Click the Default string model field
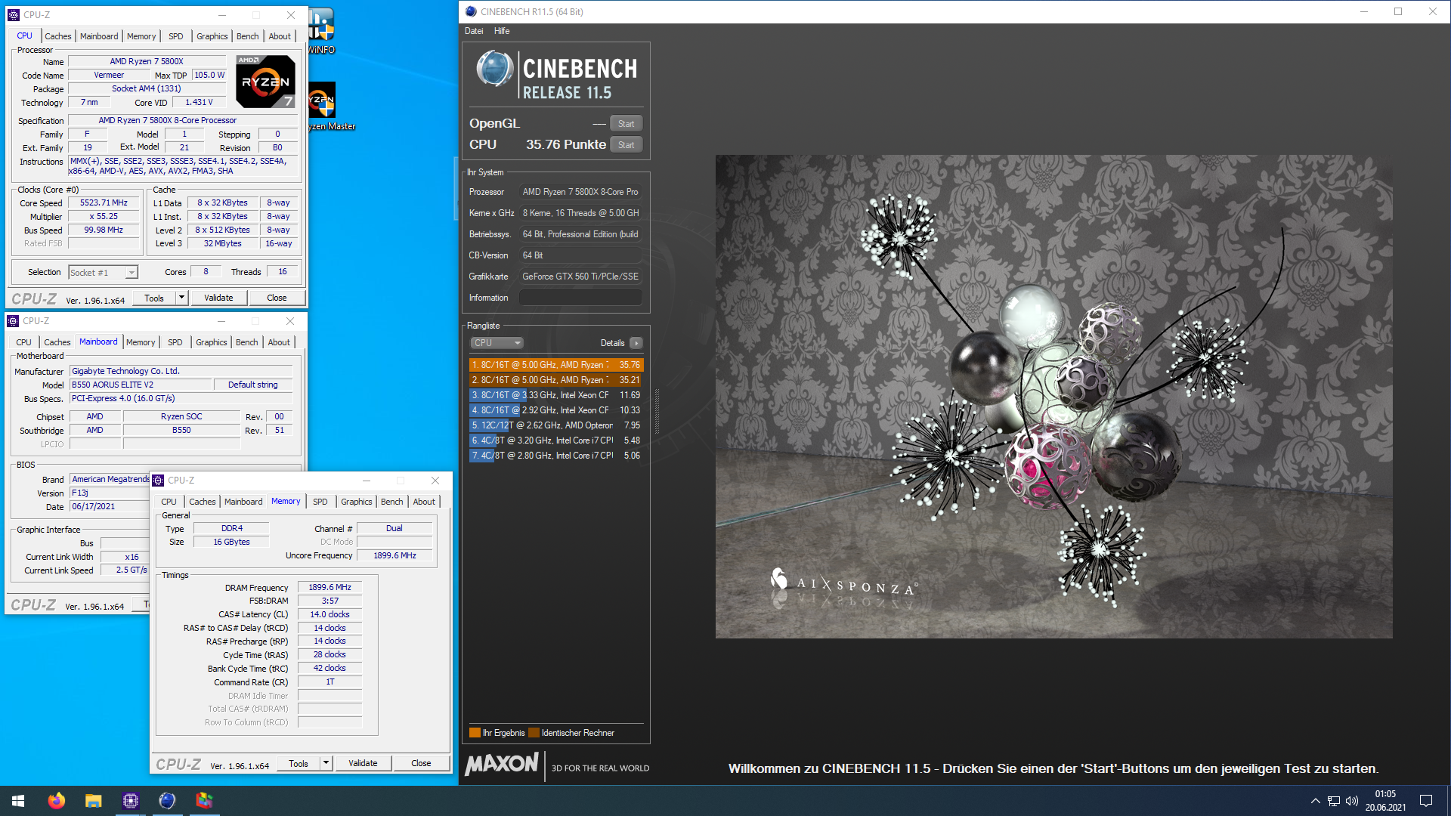Viewport: 1451px width, 816px height. click(x=252, y=385)
